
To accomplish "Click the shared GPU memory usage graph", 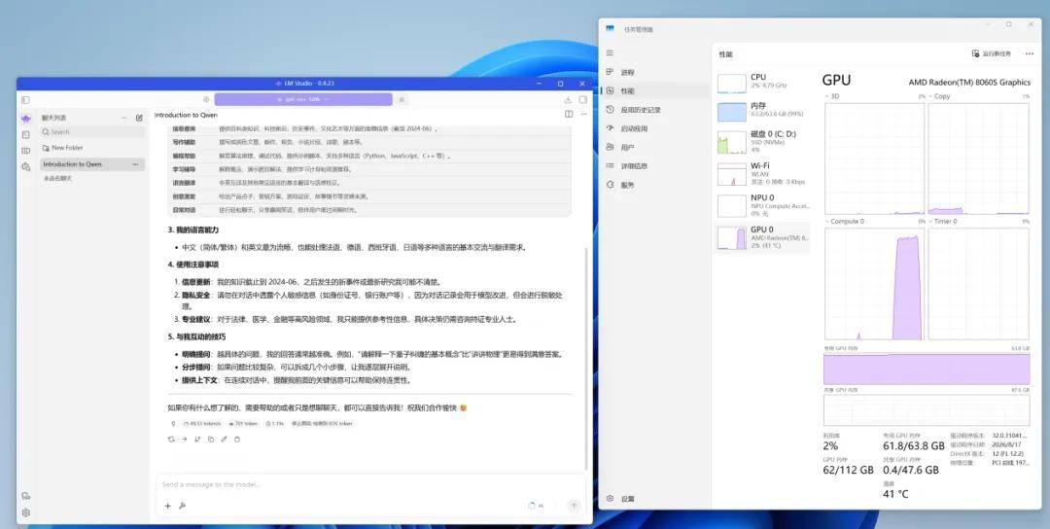I will click(927, 409).
